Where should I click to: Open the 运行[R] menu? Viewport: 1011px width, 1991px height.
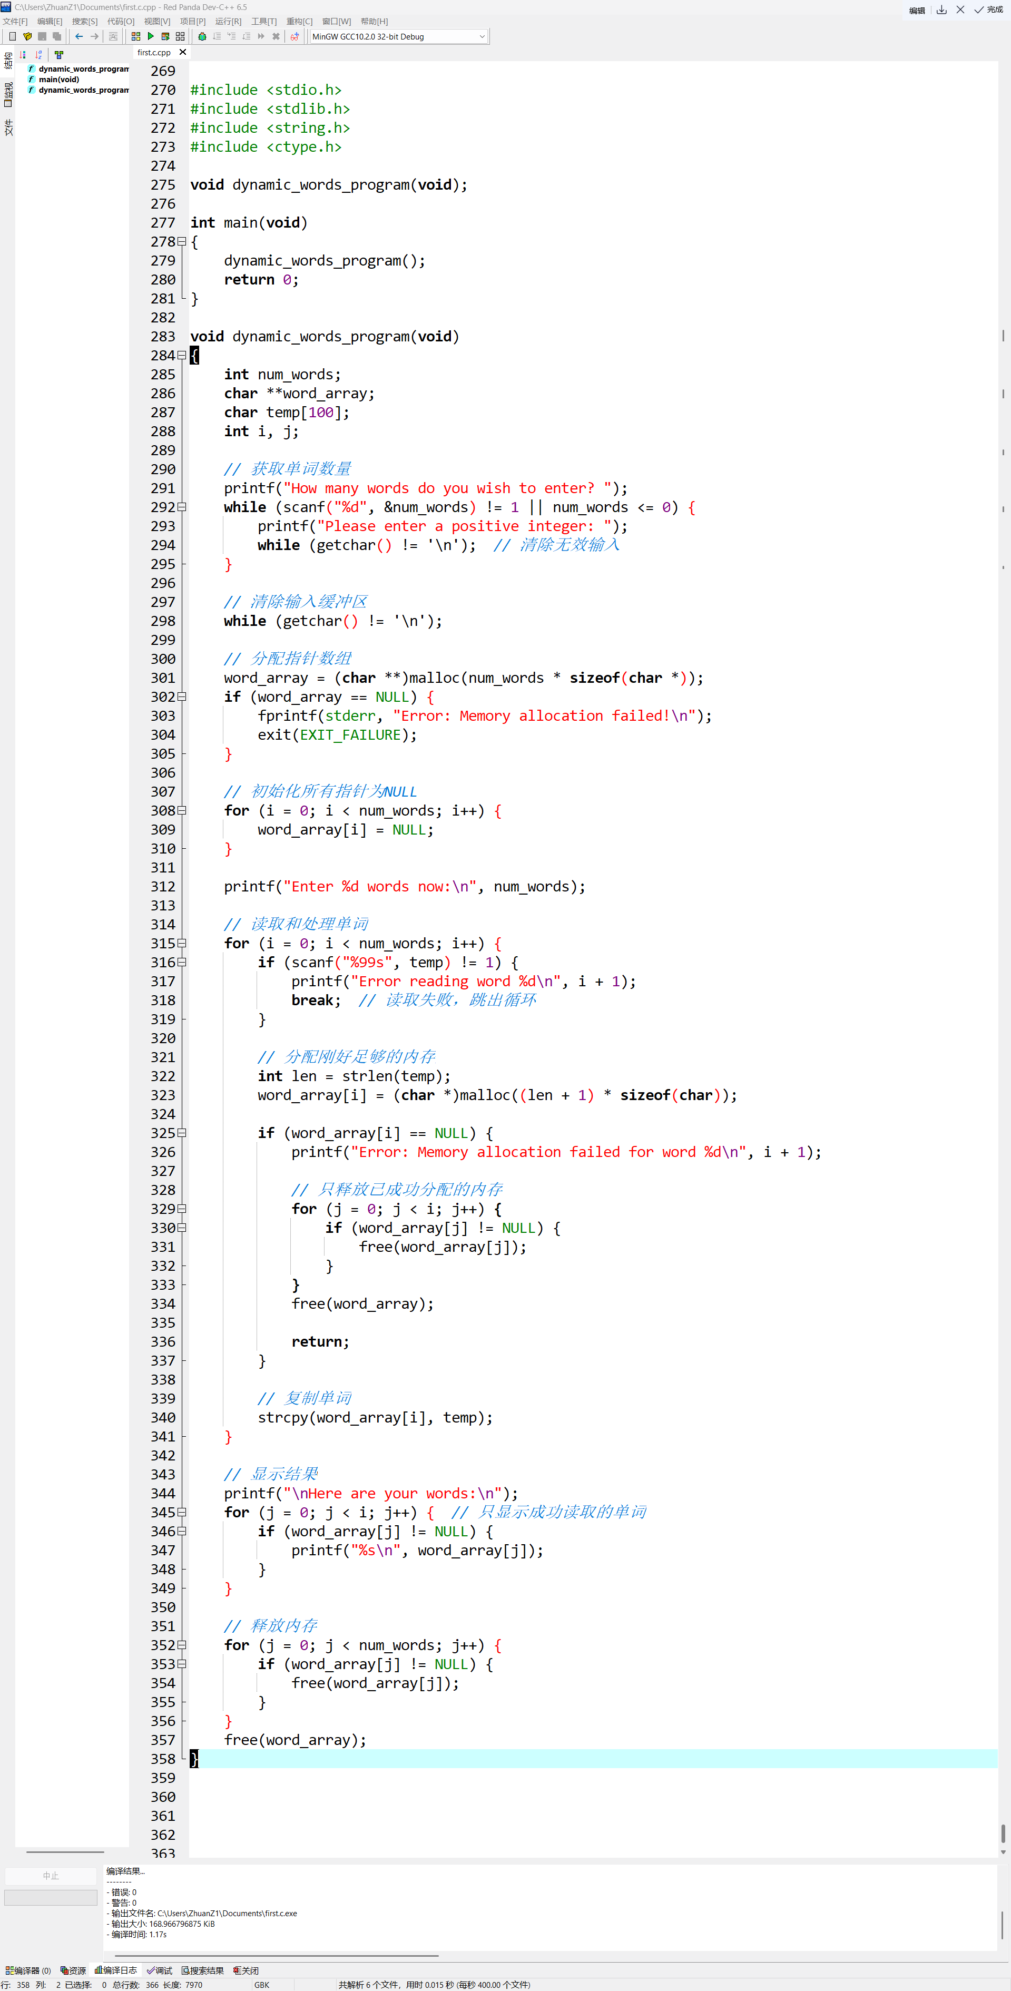228,22
